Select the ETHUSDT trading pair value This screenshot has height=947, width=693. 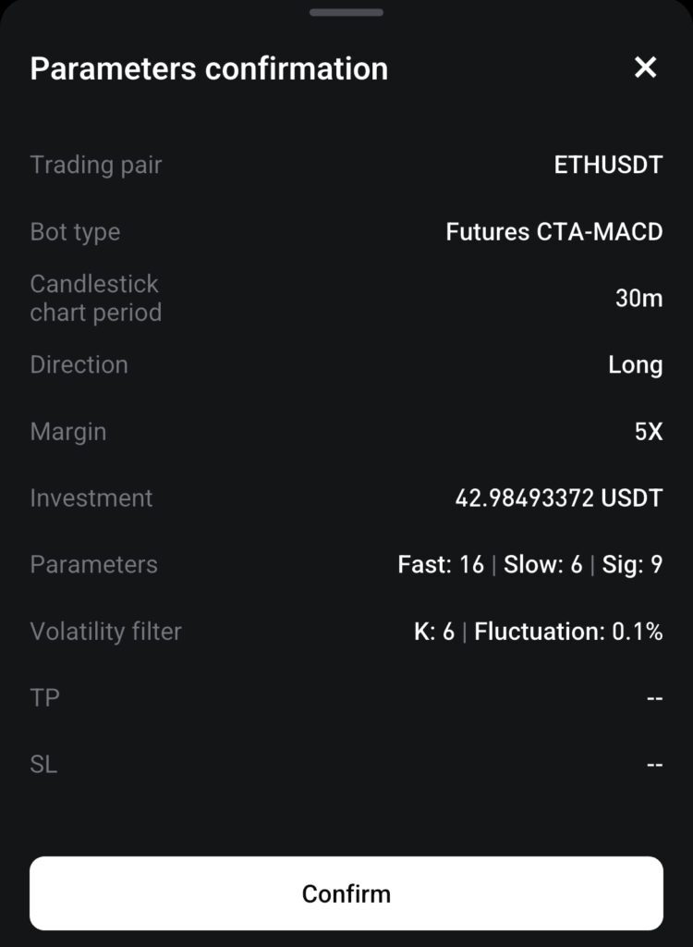(608, 166)
